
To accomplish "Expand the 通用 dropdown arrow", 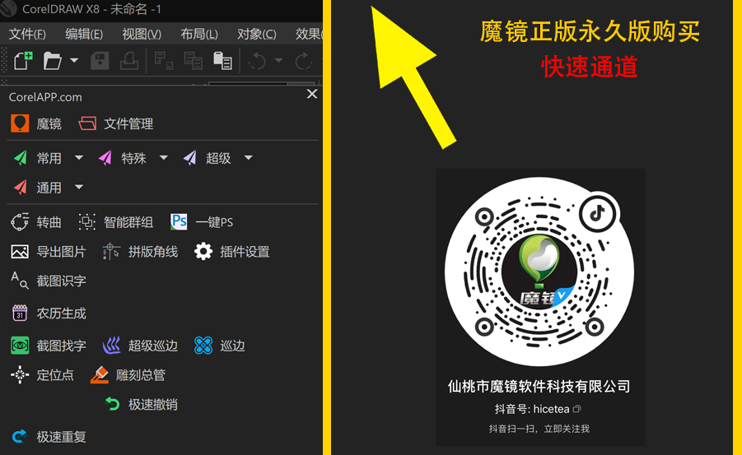I will click(79, 187).
